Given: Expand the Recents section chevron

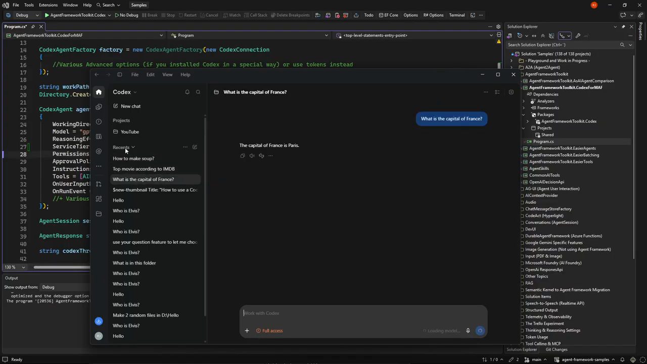Looking at the screenshot, I should pyautogui.click(x=133, y=147).
